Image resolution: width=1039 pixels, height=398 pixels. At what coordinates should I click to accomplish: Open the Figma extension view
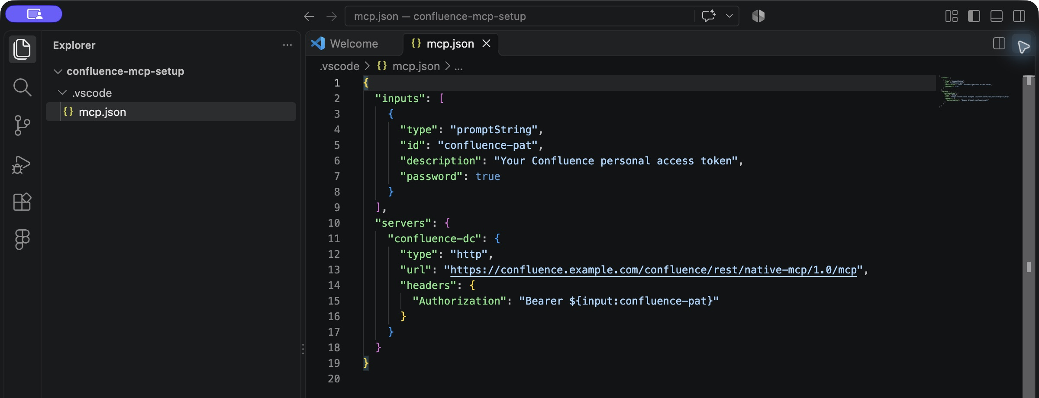pos(22,239)
